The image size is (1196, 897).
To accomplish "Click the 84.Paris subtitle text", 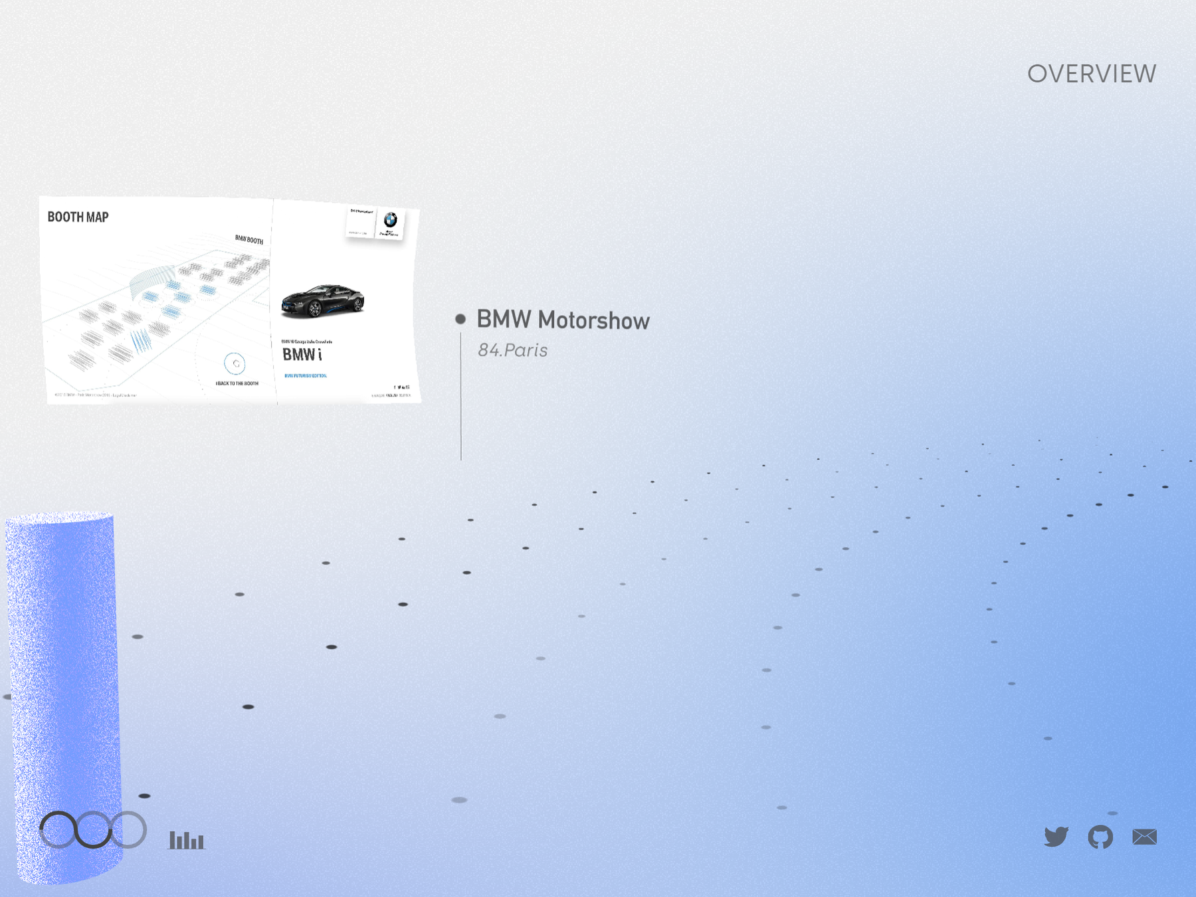I will pos(512,350).
